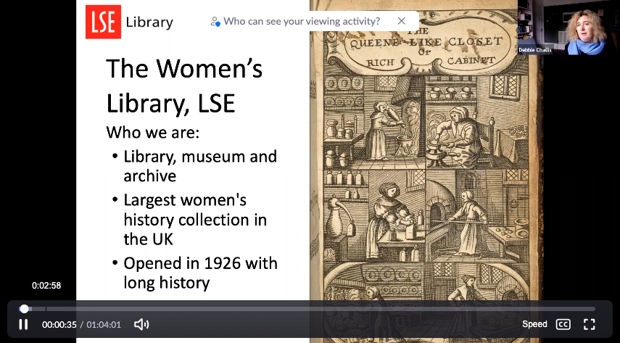The height and width of the screenshot is (343, 620).
Task: Click the Debbie Challis name label
Action: pos(534,50)
